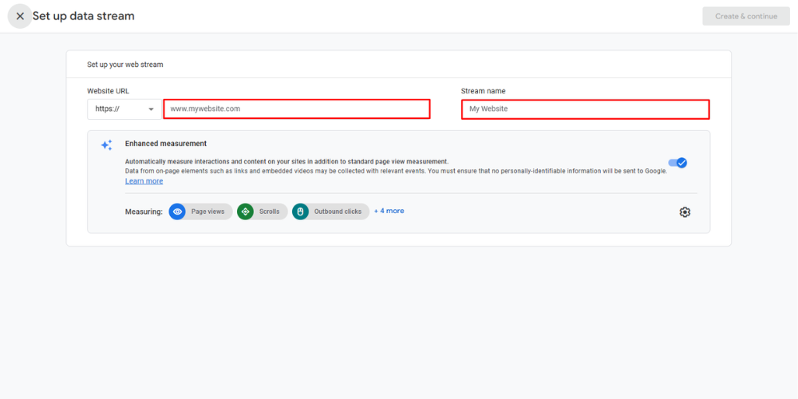Open enhanced measurement settings gear
Image resolution: width=798 pixels, height=399 pixels.
click(685, 212)
